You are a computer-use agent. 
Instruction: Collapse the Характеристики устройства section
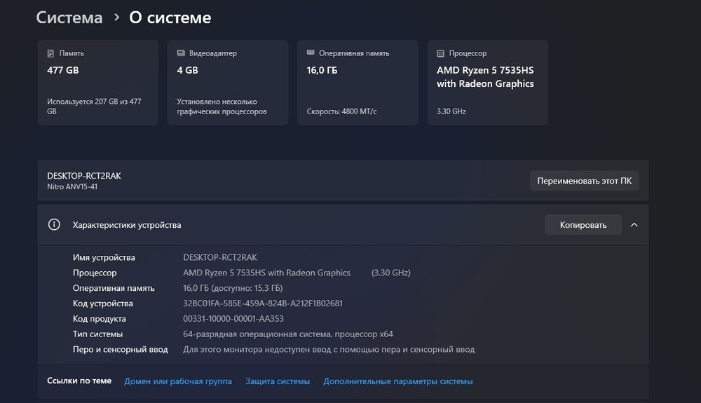click(634, 225)
